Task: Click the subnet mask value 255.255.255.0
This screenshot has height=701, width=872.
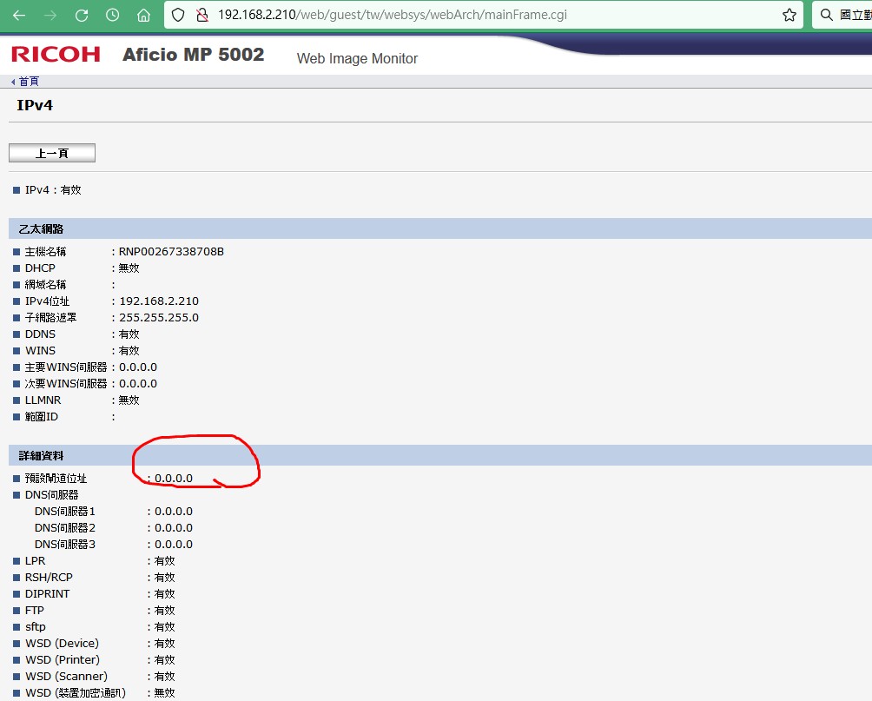Action: (x=158, y=318)
